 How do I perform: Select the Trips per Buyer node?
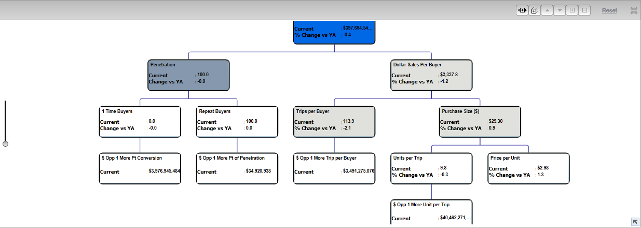pos(334,122)
